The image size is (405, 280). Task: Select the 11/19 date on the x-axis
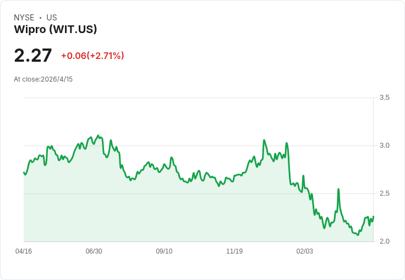click(x=234, y=251)
